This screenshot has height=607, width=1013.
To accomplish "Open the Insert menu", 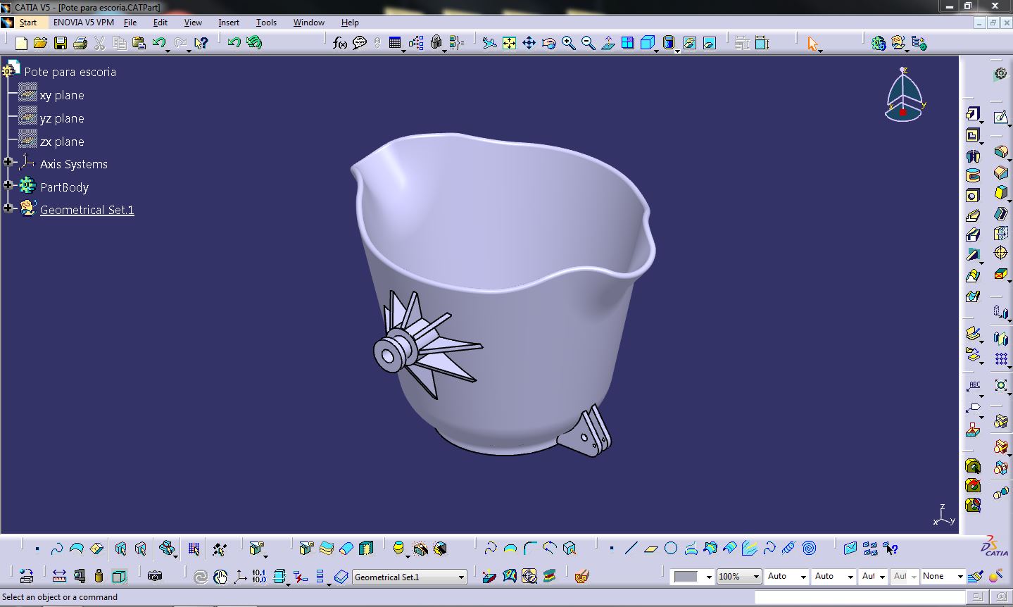I will click(x=229, y=23).
